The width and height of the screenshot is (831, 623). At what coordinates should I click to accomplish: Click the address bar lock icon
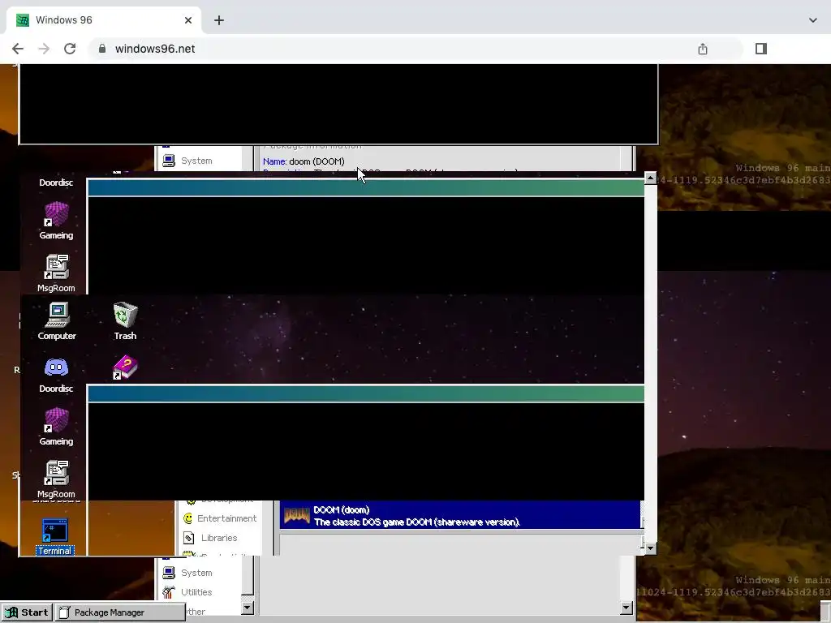[x=103, y=49]
